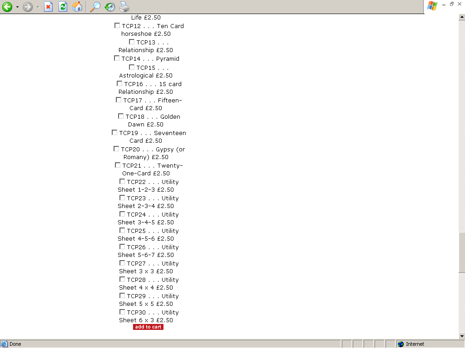This screenshot has height=348, width=465.
Task: Select the TCP18 Golden Dawn checkbox
Action: 121,116
